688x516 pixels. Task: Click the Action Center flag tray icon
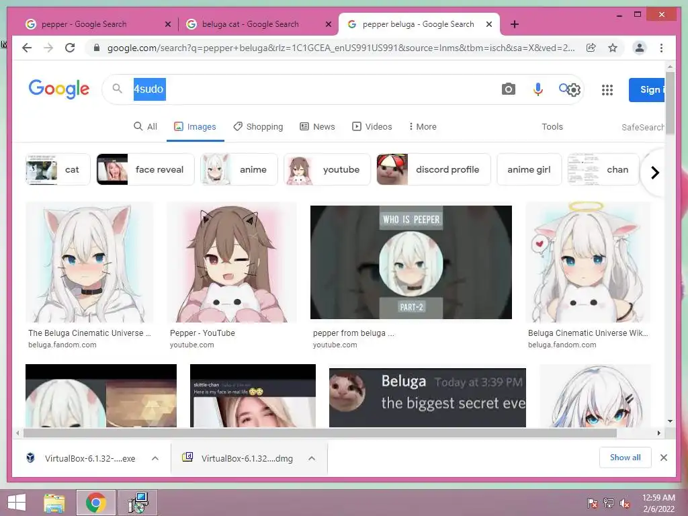592,503
